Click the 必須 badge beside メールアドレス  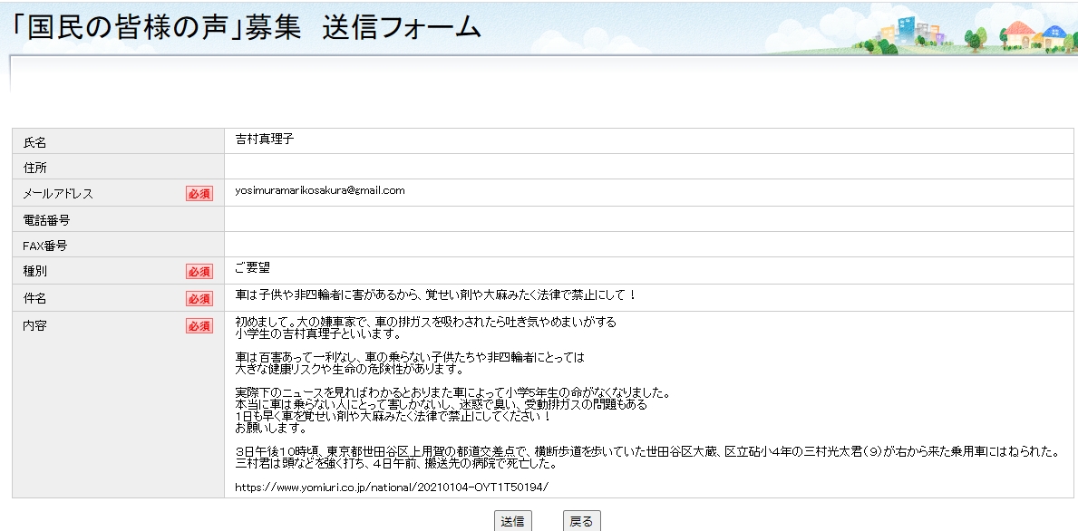199,193
